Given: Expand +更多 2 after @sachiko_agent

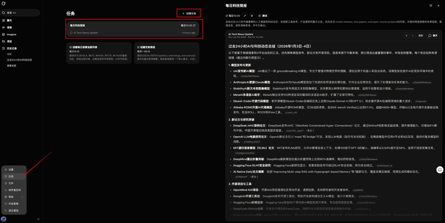Looking at the screenshot, I should 310,131.
